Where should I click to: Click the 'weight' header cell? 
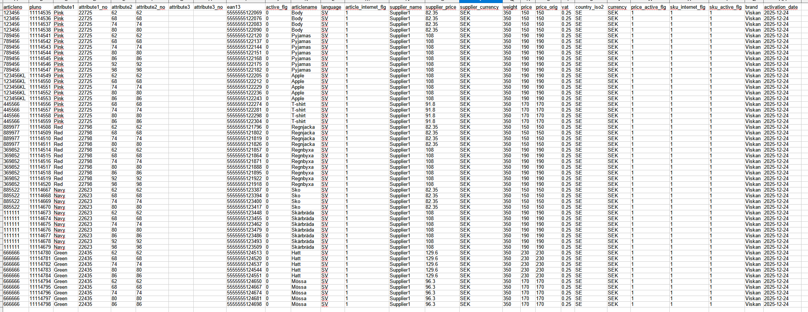(x=510, y=7)
